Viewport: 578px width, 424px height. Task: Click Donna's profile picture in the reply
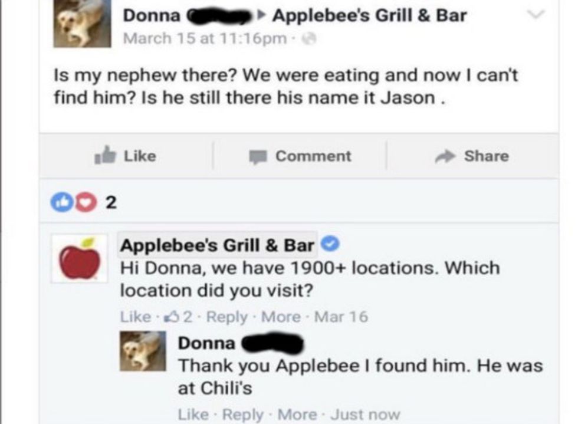point(143,351)
